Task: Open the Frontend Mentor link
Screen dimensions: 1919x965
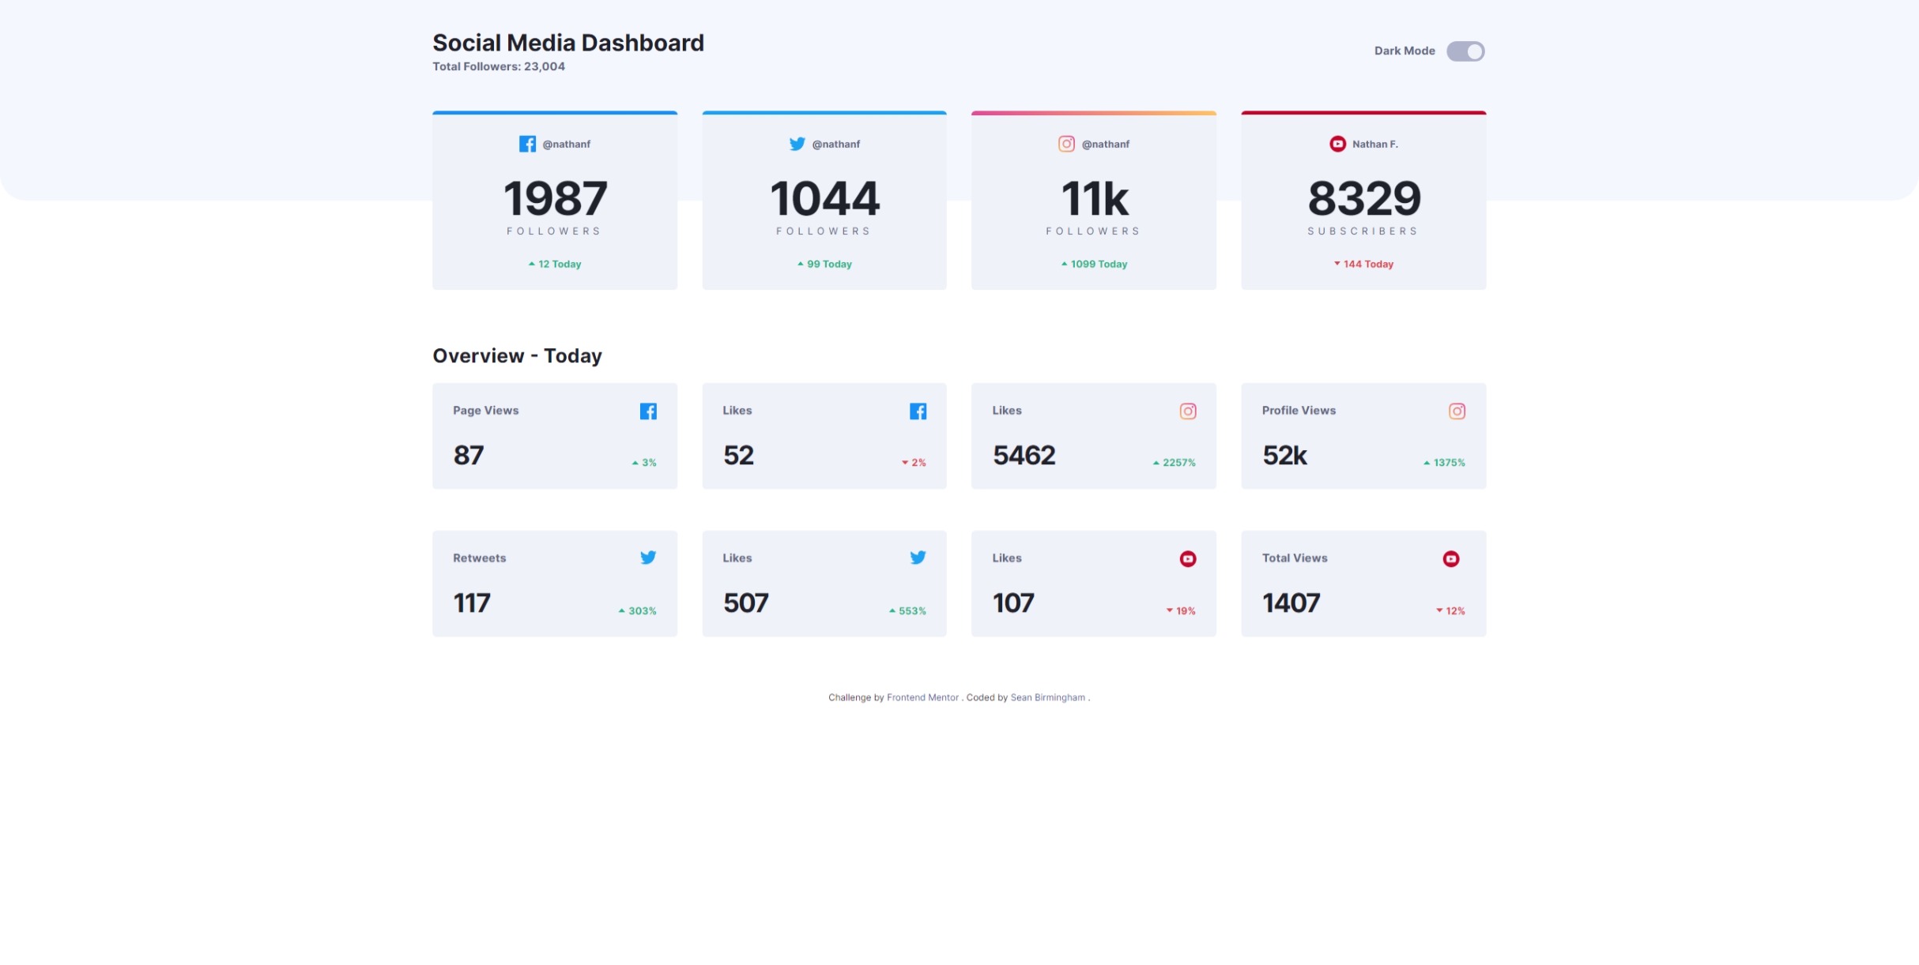Action: coord(922,697)
